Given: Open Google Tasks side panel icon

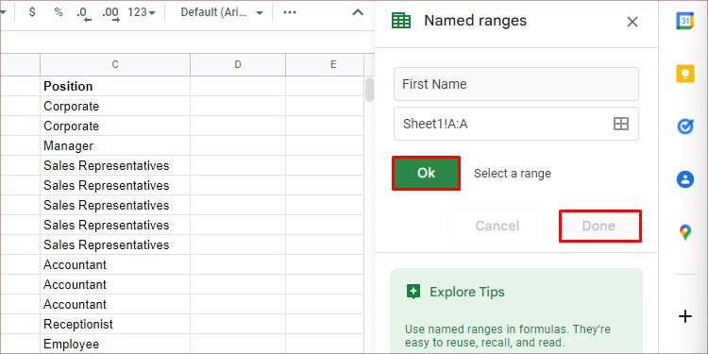Looking at the screenshot, I should [684, 126].
